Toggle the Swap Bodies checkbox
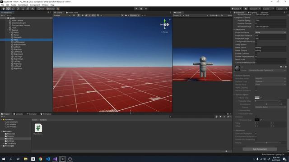Viewport: 289px width, 162px height. point(256,45)
